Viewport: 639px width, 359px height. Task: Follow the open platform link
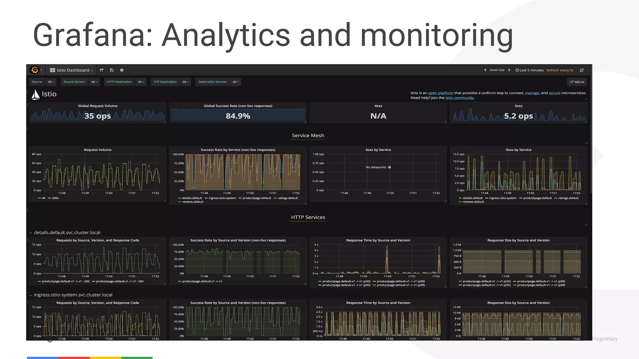tap(441, 93)
